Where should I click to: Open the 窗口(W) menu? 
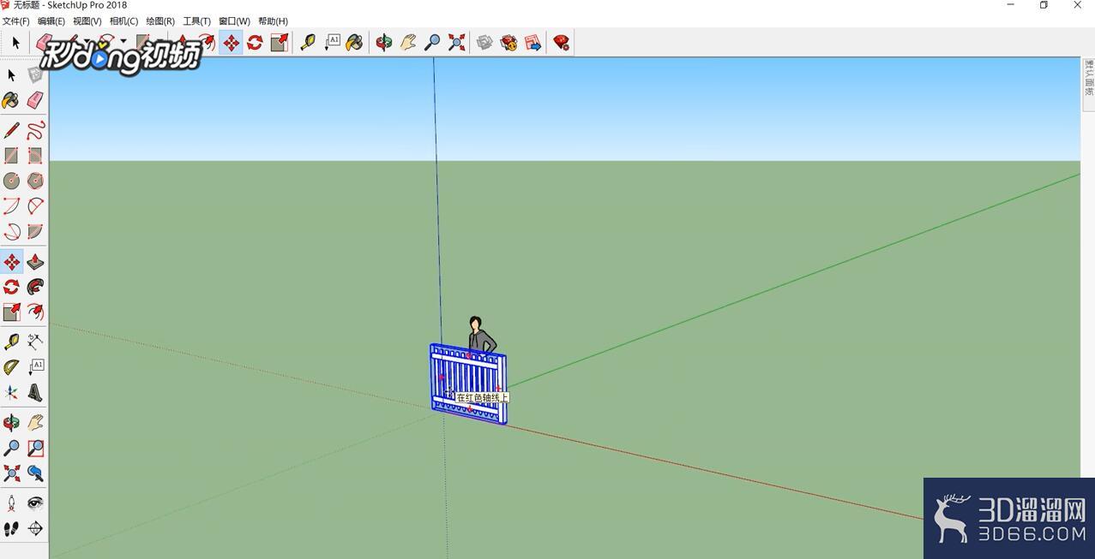point(234,21)
